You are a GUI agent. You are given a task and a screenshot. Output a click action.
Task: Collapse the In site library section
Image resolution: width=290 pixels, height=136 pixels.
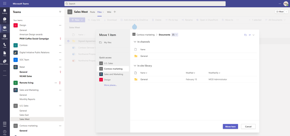(x=135, y=66)
